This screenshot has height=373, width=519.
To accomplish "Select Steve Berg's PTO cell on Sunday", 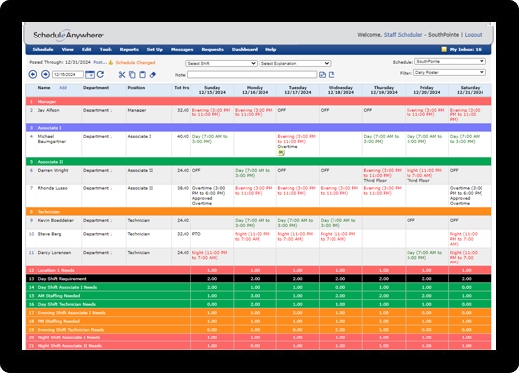I will [212, 239].
